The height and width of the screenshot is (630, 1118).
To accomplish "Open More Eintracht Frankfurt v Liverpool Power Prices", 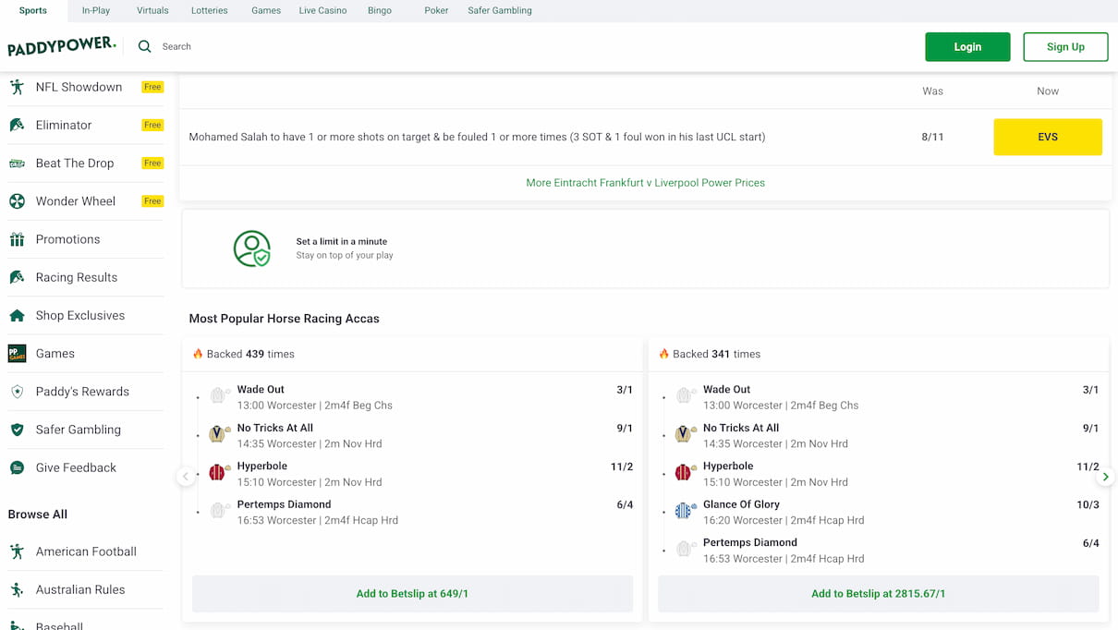I will coord(645,183).
